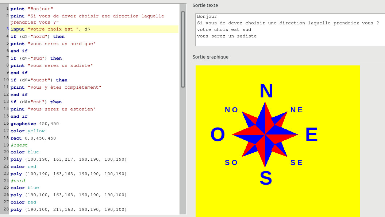Viewport: 385px width, 217px height.
Task: Click the compass rose star center
Action: tap(265, 134)
